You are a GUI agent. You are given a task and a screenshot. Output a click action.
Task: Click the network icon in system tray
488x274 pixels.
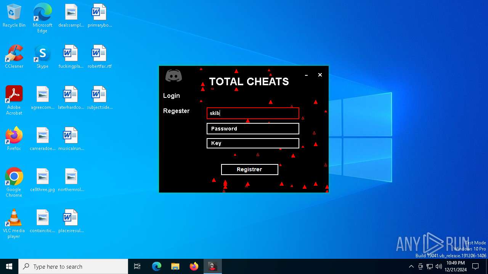[430, 266]
